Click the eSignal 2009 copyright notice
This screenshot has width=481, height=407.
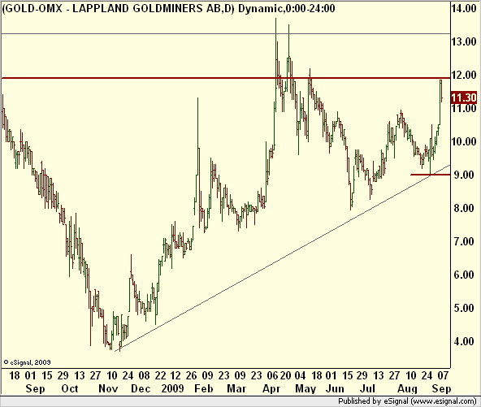click(27, 362)
